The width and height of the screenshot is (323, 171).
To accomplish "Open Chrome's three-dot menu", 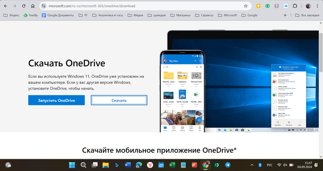I will pyautogui.click(x=318, y=6).
